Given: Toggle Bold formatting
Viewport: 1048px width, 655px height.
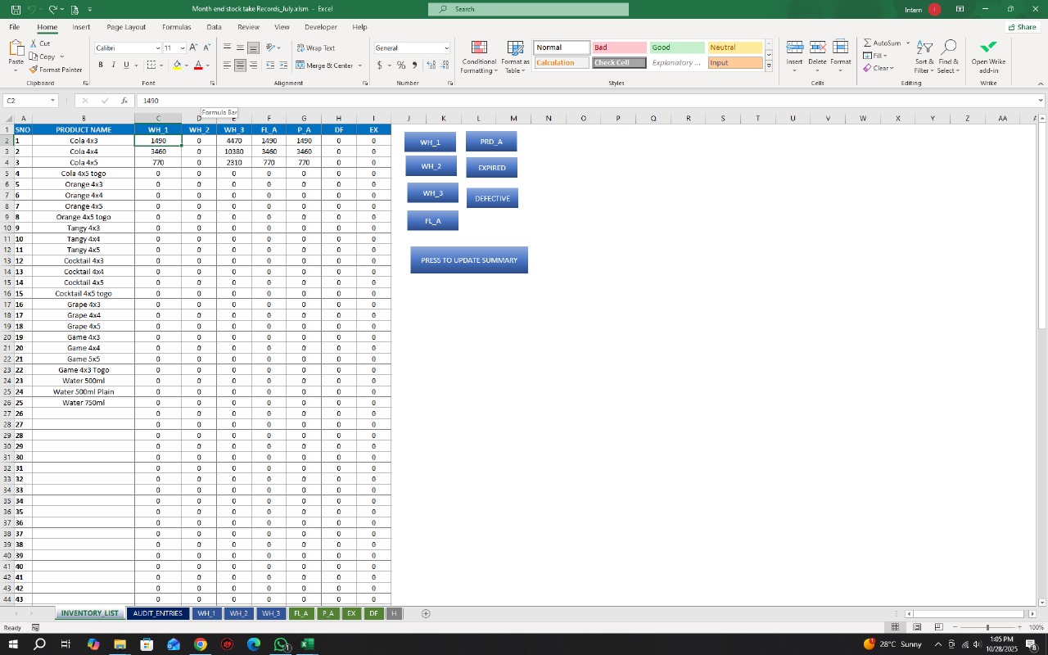Looking at the screenshot, I should 101,65.
